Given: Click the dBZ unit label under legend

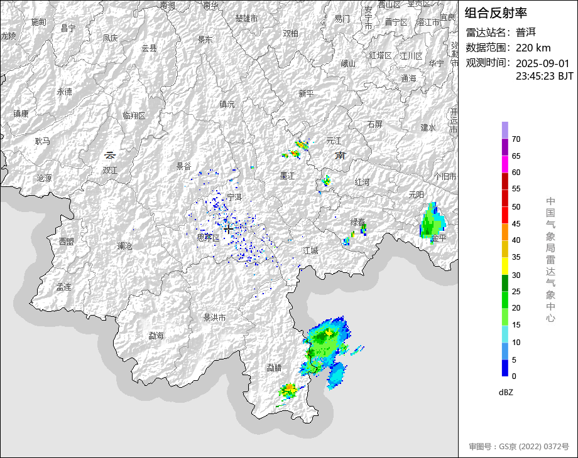Looking at the screenshot, I should pyautogui.click(x=506, y=392).
